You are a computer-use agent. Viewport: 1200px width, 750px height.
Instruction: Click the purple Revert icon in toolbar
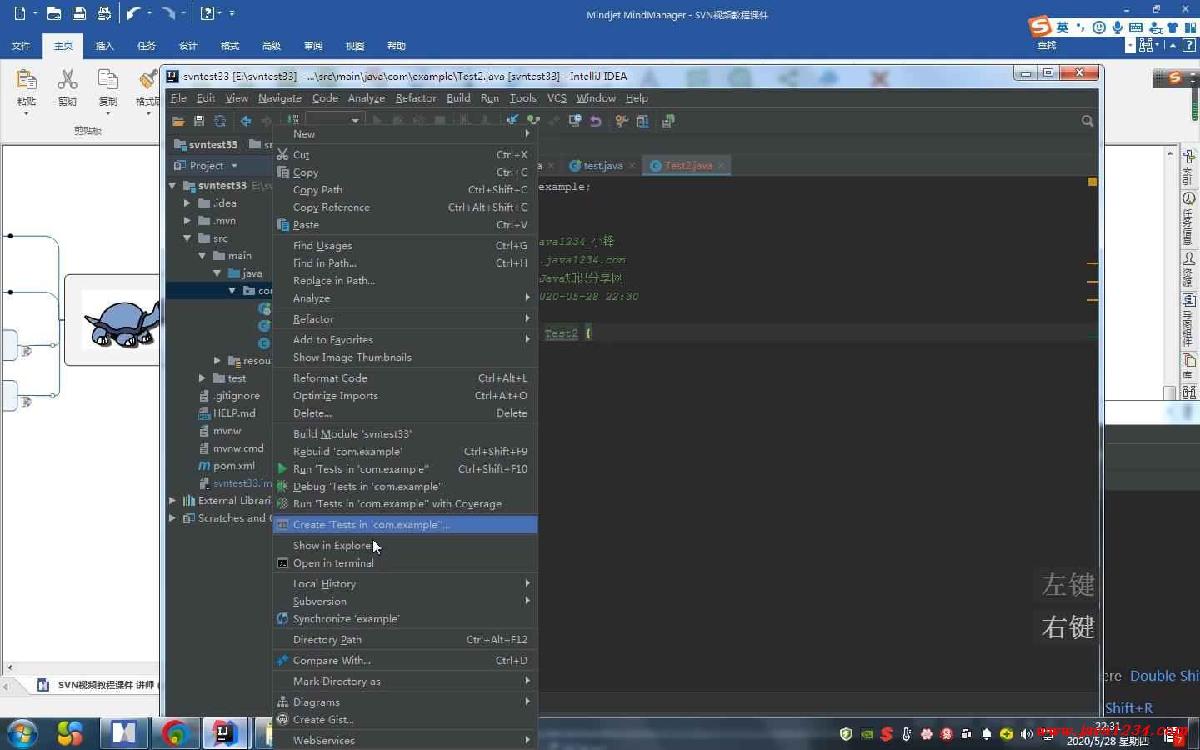tap(596, 121)
